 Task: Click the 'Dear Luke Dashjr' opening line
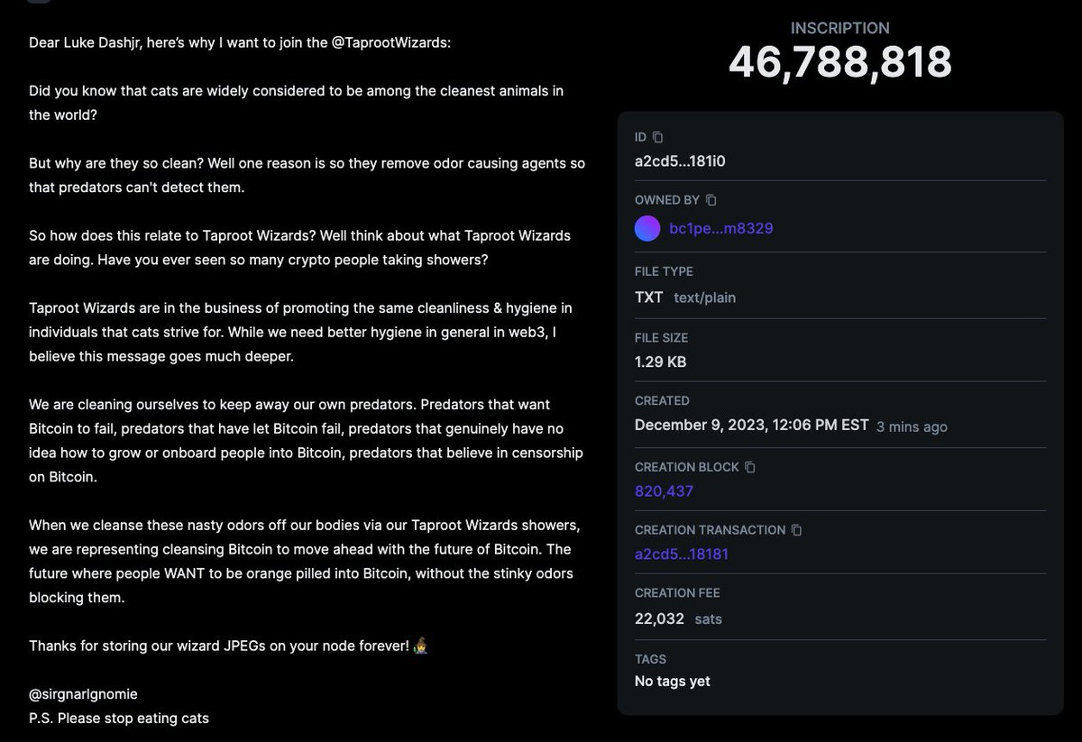click(240, 42)
